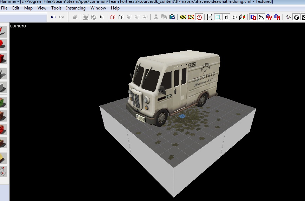Select the Apply Current Texture brick tool

[x=3, y=116]
